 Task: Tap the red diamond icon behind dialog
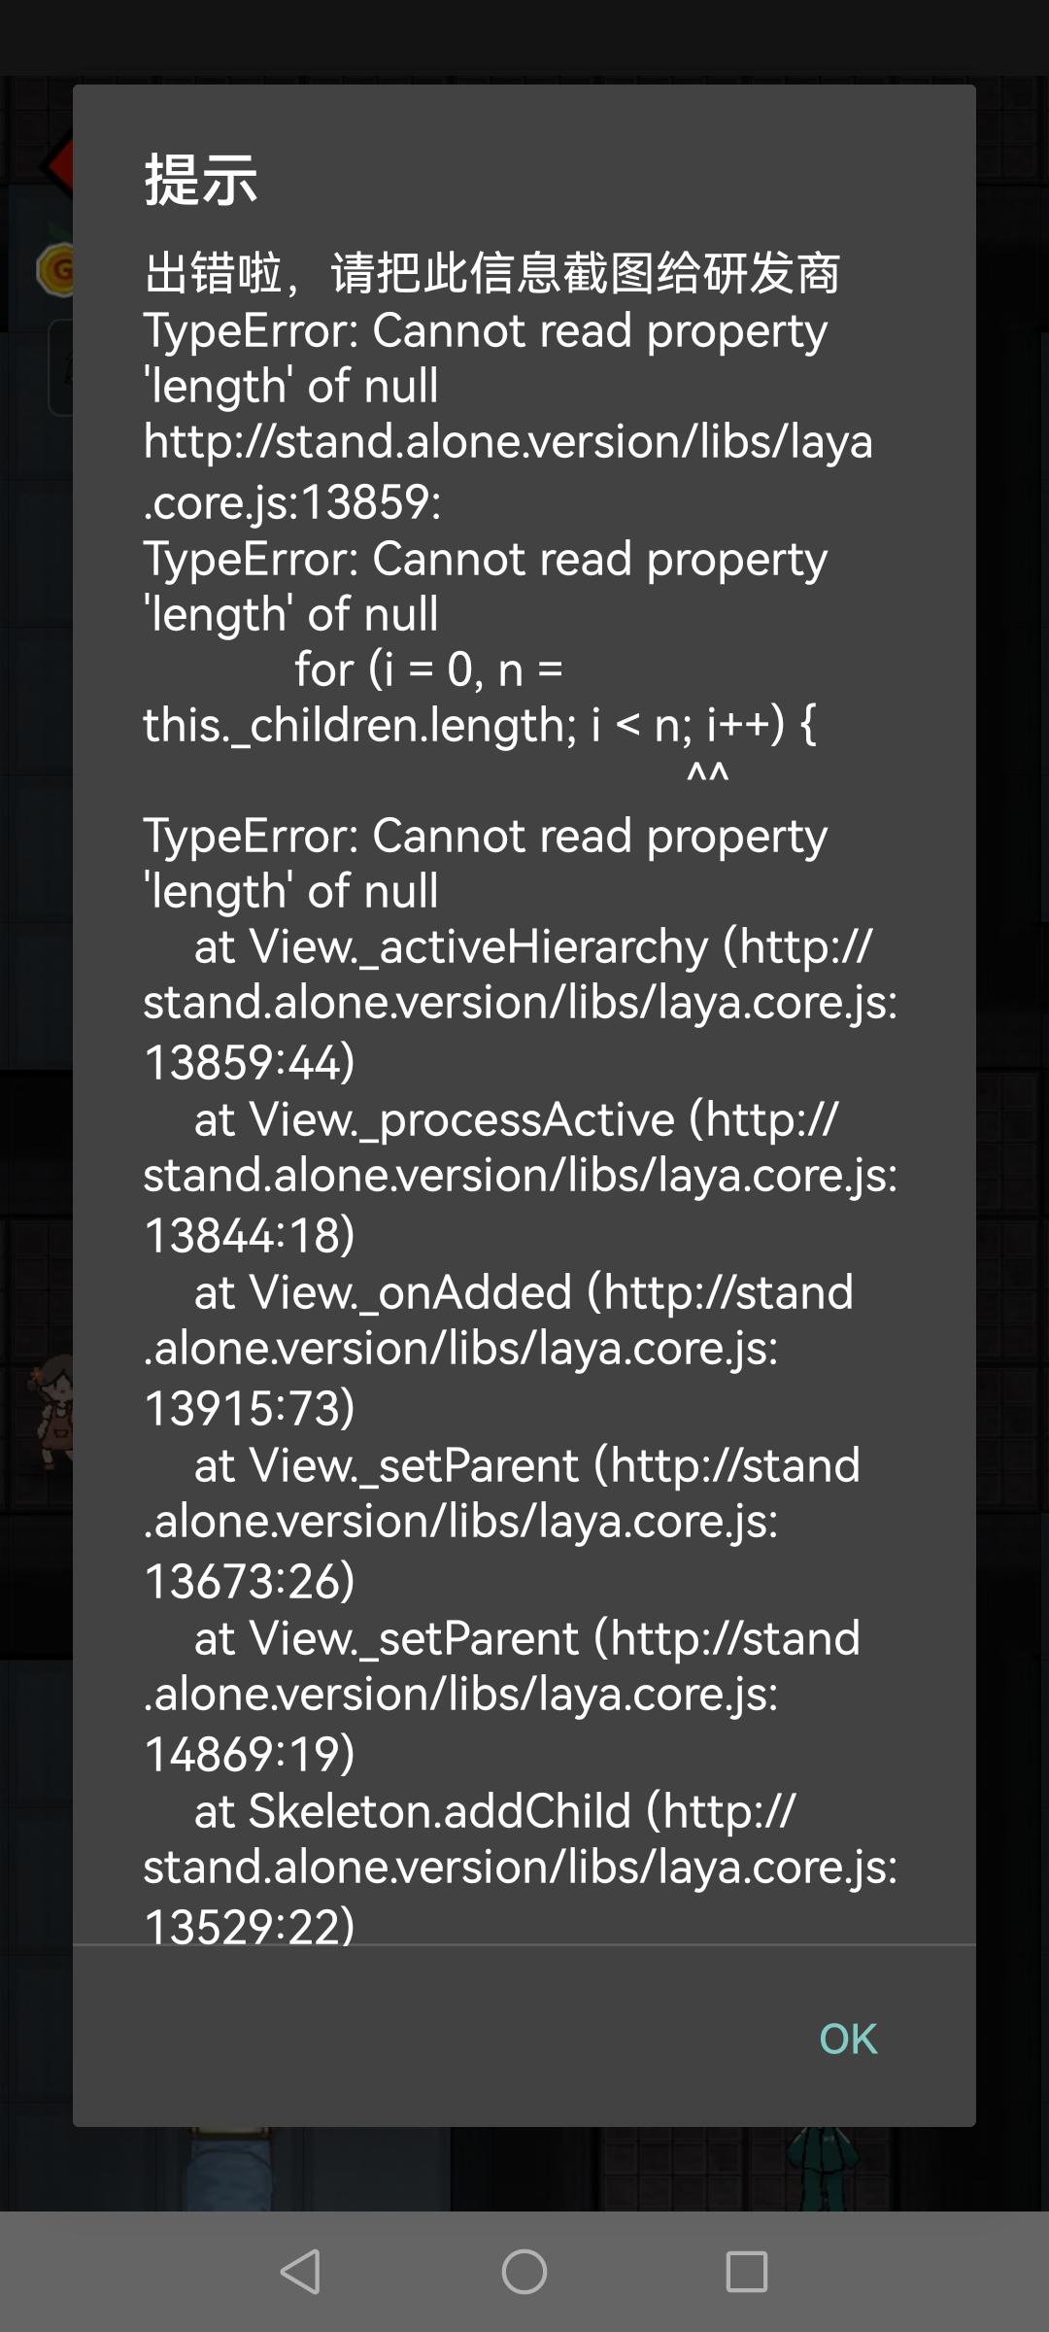[x=58, y=165]
